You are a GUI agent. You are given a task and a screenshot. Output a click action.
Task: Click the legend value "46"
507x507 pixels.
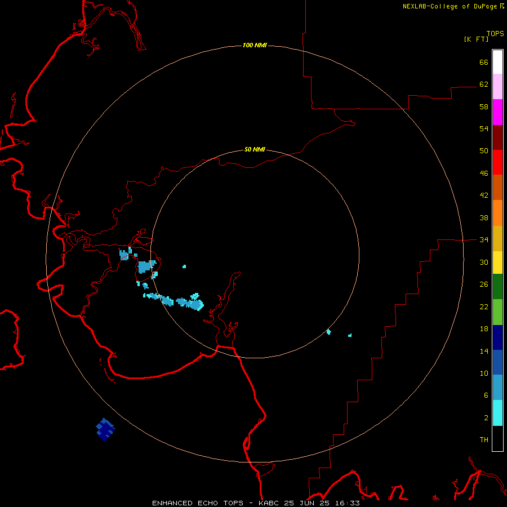(x=484, y=174)
